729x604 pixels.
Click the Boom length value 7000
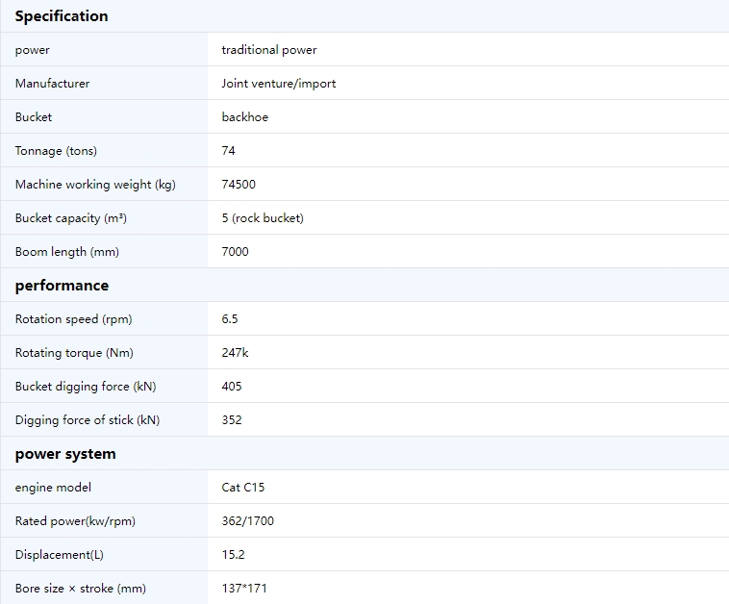235,252
